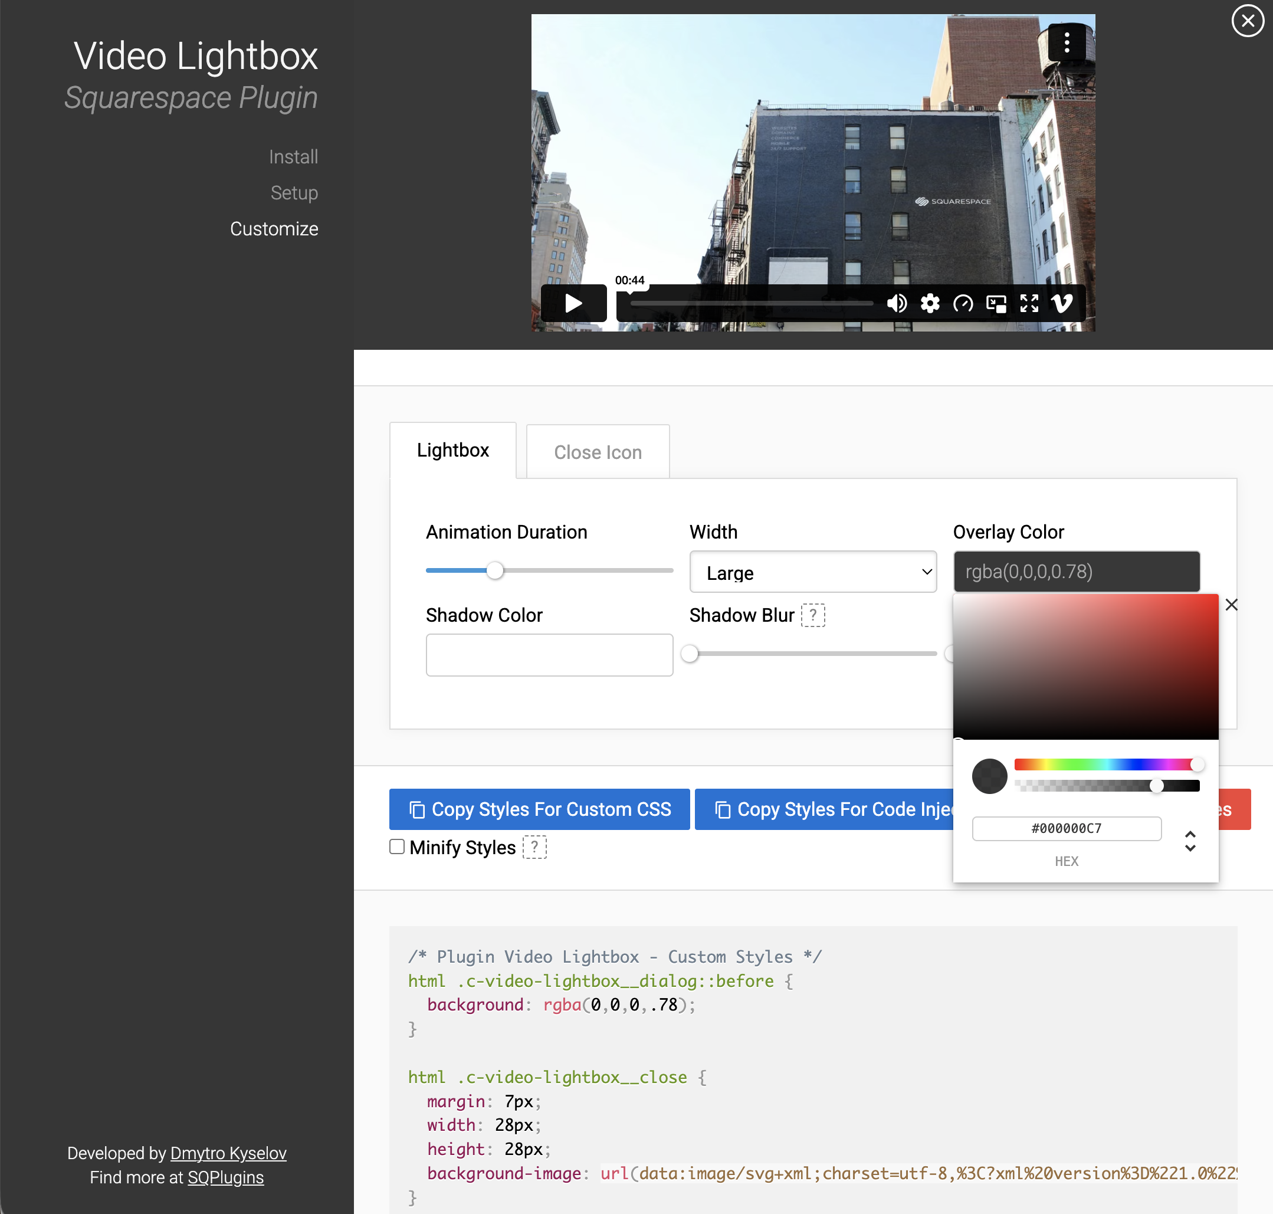Screen dimensions: 1273x1214
Task: Close the color picker popup X
Action: (x=1232, y=605)
